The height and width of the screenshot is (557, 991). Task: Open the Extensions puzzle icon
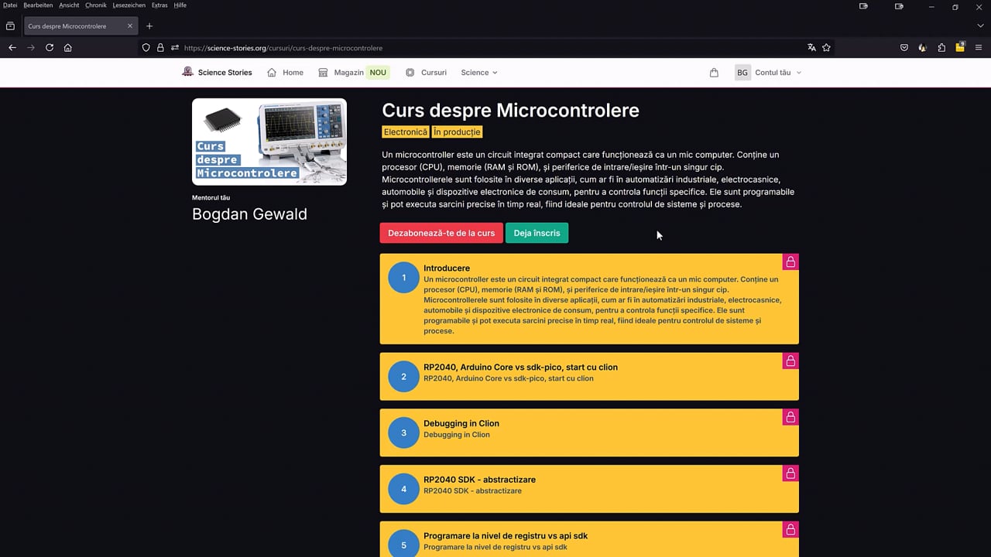941,47
